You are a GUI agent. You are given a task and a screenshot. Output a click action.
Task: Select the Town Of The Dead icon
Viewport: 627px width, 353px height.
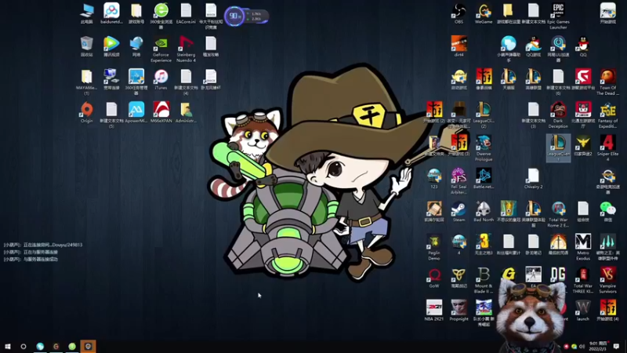tap(607, 82)
